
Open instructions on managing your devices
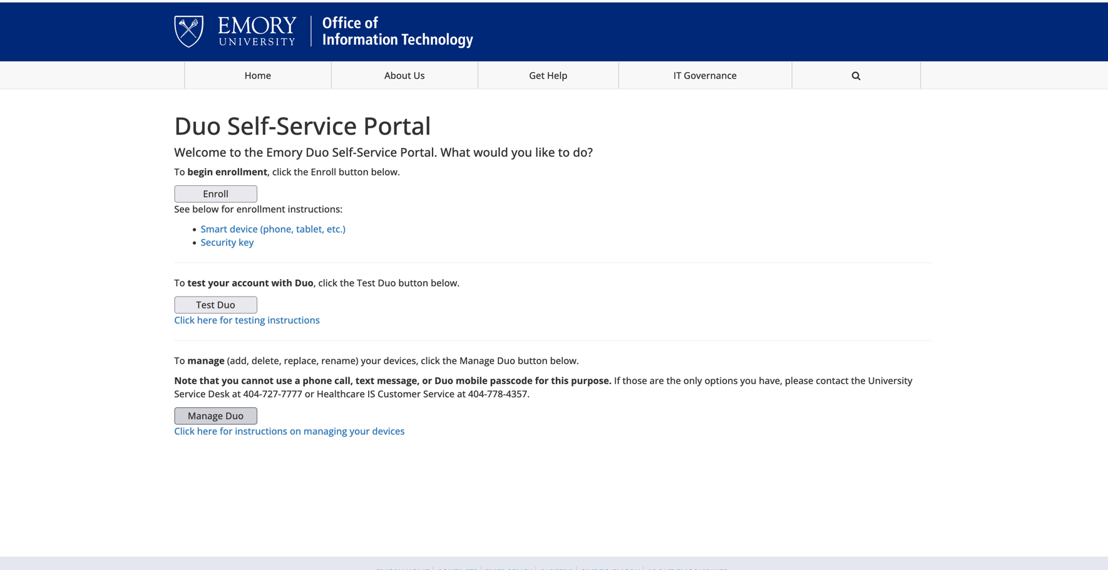(x=289, y=431)
